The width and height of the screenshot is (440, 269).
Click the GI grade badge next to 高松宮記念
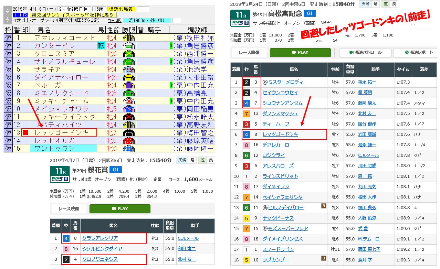coord(310,13)
